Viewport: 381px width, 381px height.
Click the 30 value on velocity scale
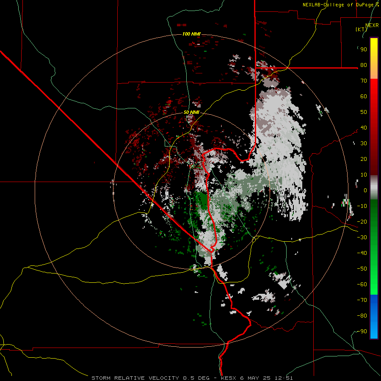tap(364, 144)
